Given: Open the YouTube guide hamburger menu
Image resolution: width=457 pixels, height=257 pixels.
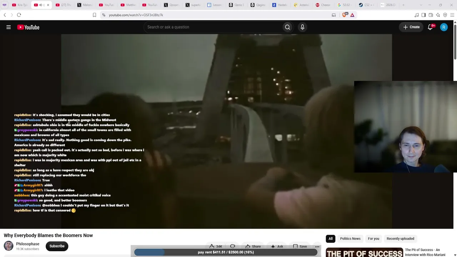Looking at the screenshot, I should [x=9, y=27].
